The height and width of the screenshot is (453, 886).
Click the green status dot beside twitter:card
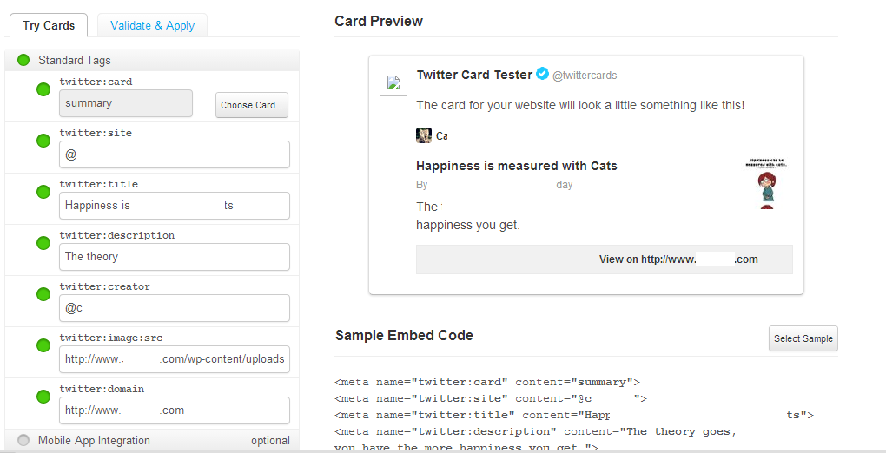[x=43, y=89]
